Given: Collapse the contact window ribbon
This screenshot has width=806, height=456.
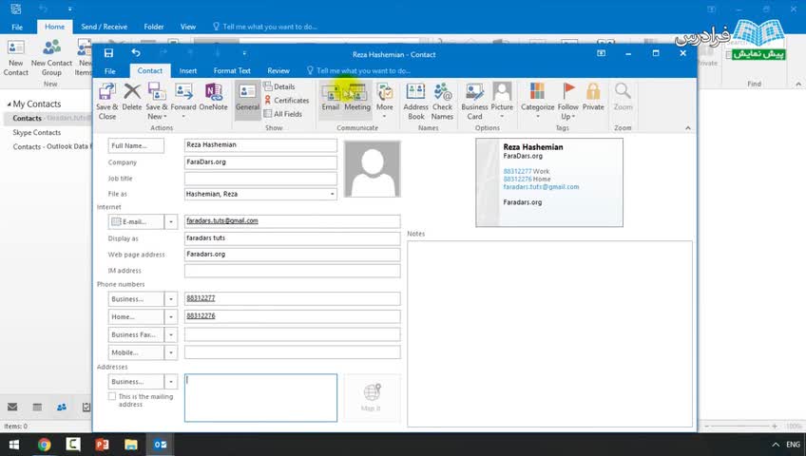Looking at the screenshot, I should 688,128.
